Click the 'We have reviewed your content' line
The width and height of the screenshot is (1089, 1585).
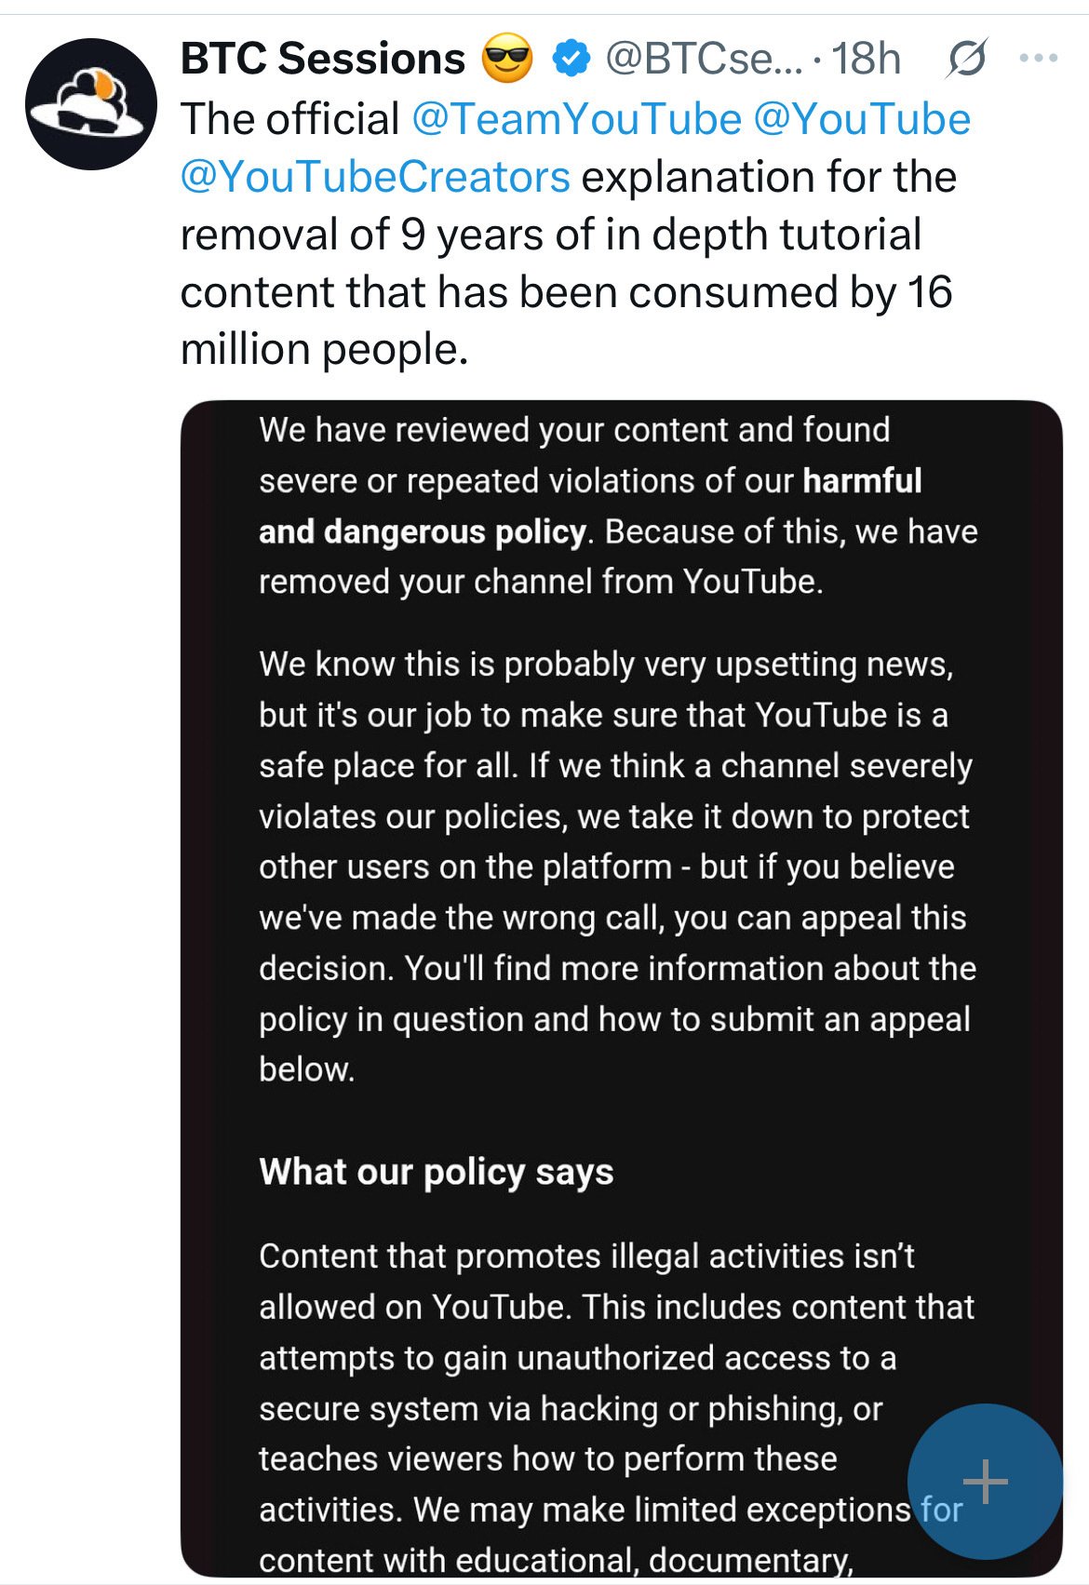pyautogui.click(x=574, y=430)
